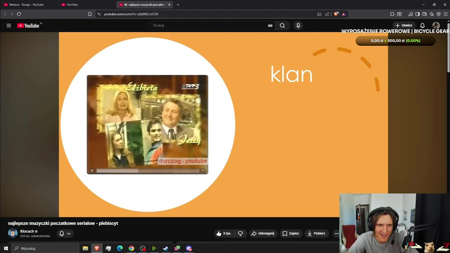Screen dimensions: 450x253
Task: View site information icon in address bar
Action: pyautogui.click(x=99, y=14)
